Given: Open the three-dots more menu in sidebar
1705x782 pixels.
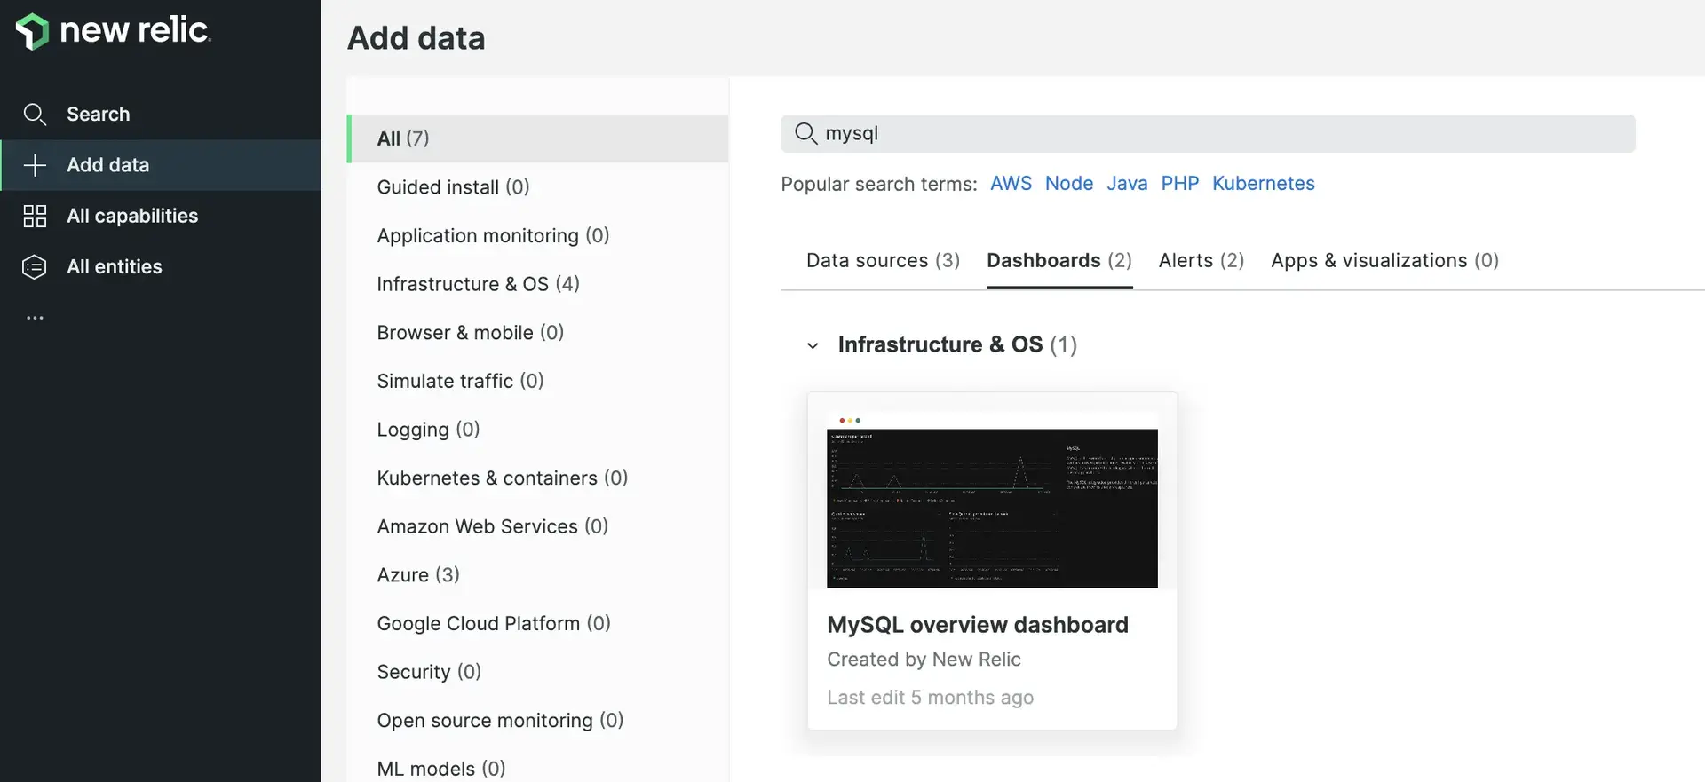Looking at the screenshot, I should point(35,318).
